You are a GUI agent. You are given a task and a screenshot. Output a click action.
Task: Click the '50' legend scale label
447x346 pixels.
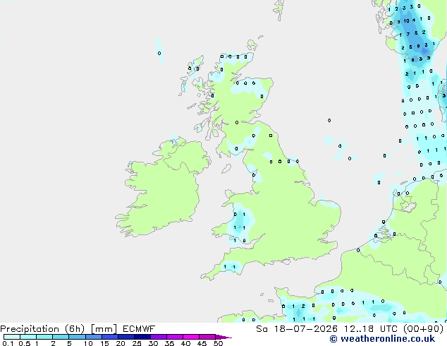218,343
